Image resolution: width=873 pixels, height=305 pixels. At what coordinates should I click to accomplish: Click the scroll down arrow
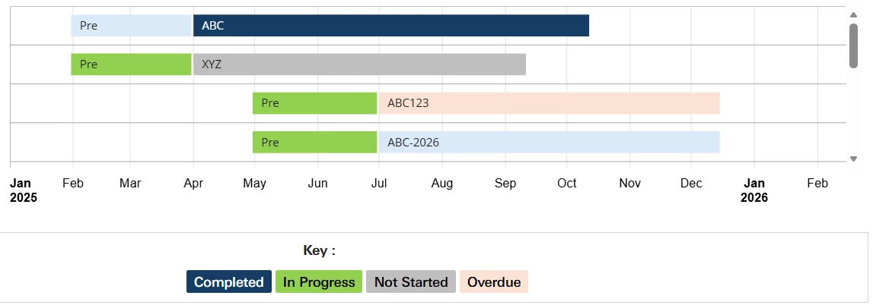click(x=853, y=159)
